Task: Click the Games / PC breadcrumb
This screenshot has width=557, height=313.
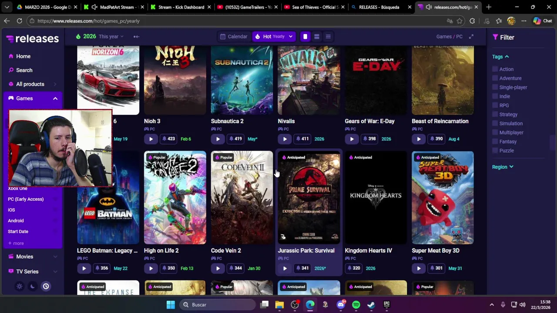Action: (449, 37)
